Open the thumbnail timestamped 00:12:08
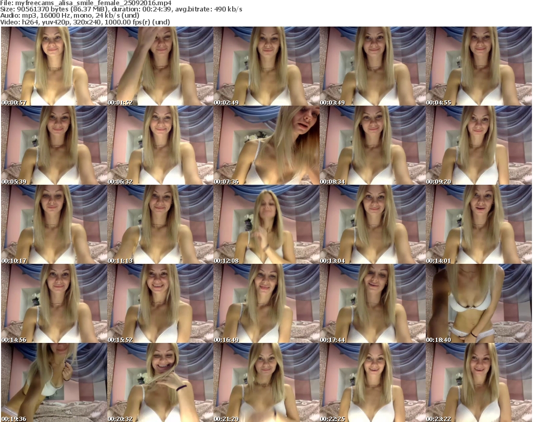Viewport: 533px width, 422px height. tap(266, 225)
